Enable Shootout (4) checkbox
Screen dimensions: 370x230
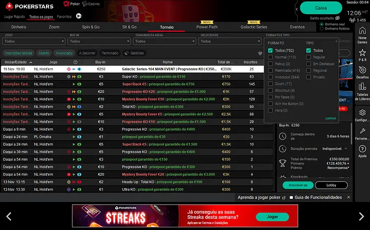pyautogui.click(x=271, y=90)
